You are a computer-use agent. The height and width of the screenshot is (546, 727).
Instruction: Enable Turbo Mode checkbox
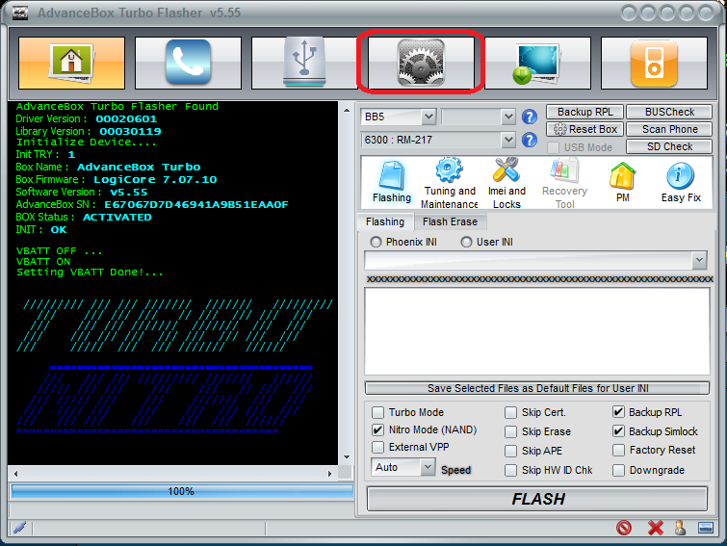pyautogui.click(x=377, y=412)
